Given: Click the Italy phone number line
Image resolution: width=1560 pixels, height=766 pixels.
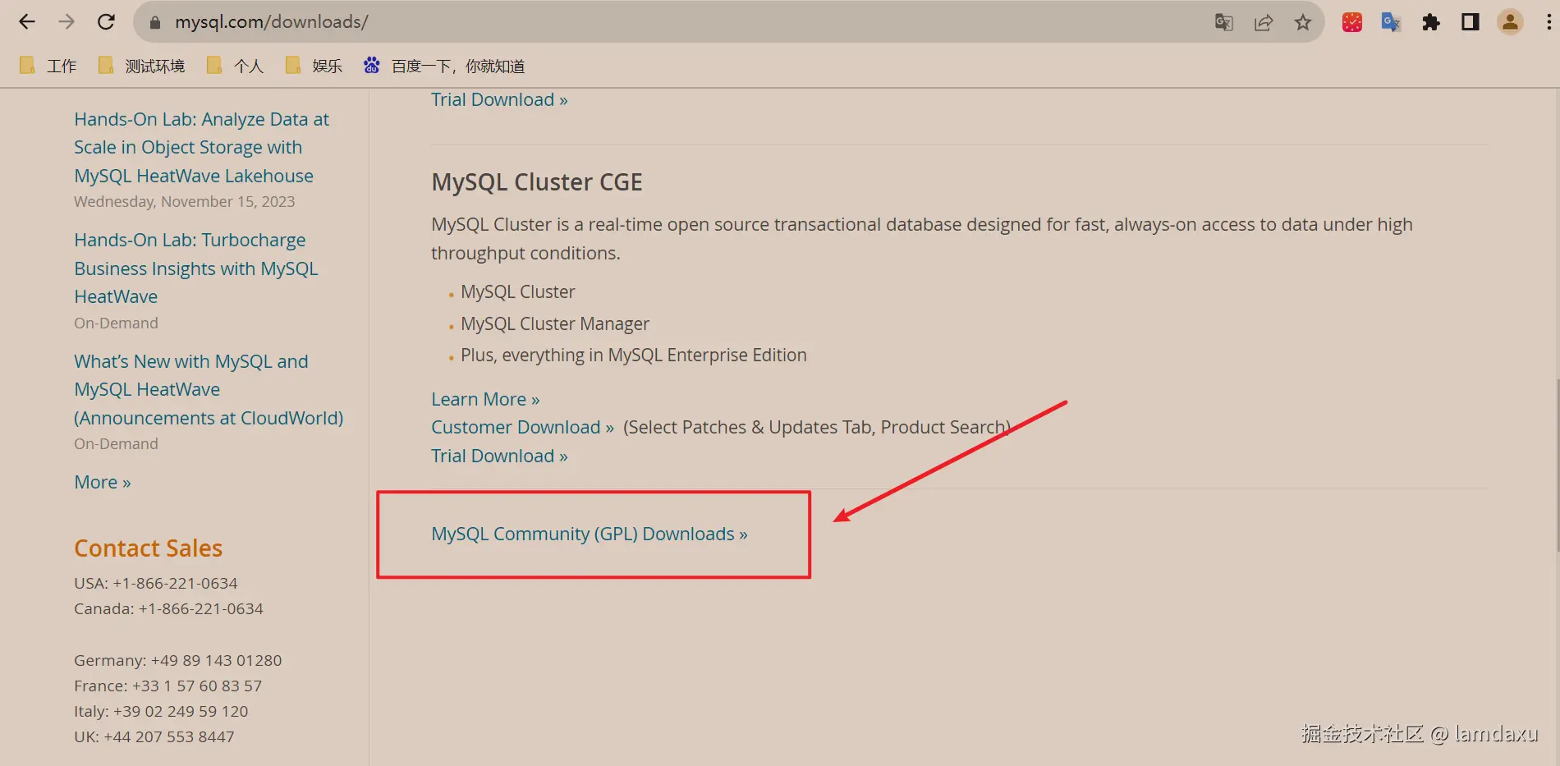Looking at the screenshot, I should point(161,711).
